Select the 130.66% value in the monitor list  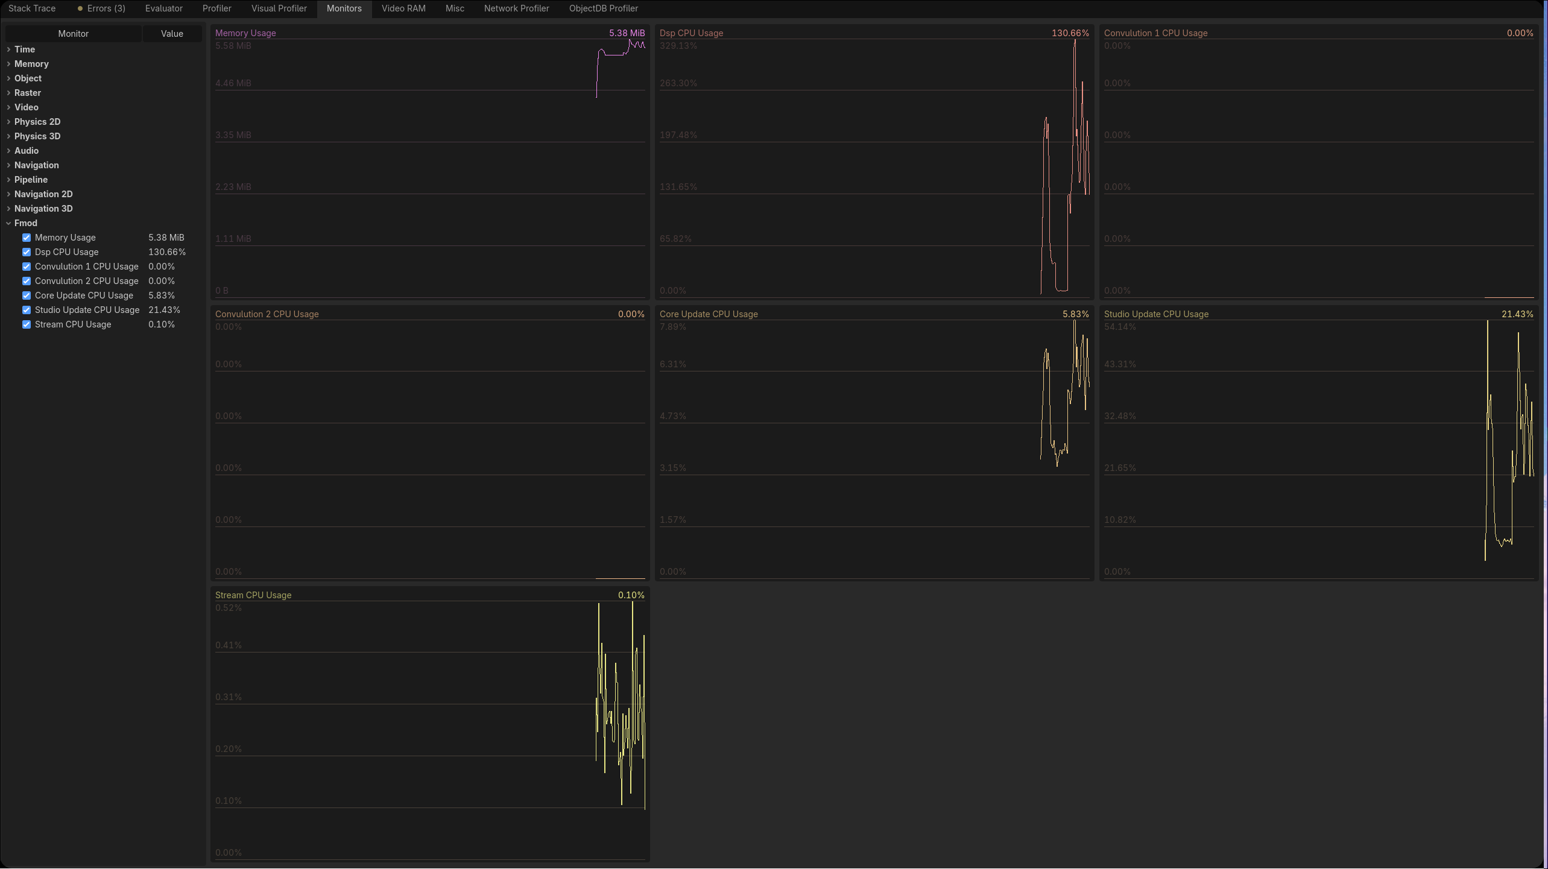coord(167,252)
